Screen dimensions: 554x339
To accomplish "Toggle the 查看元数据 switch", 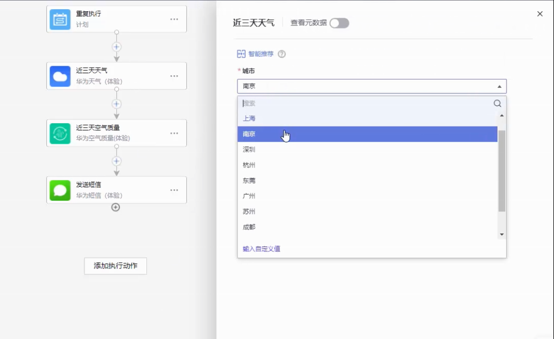I will (339, 23).
